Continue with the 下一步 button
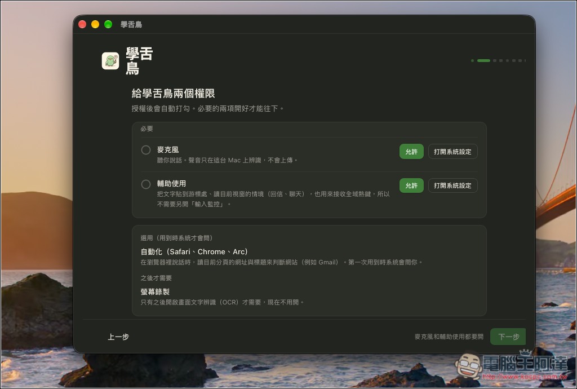Screen dimensions: 577x389 pos(508,337)
